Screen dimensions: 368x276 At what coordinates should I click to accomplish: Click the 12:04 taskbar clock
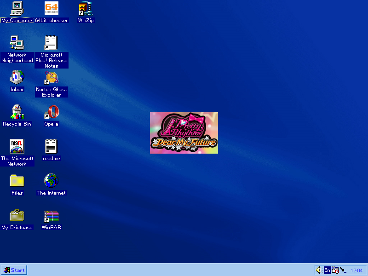(x=357, y=270)
